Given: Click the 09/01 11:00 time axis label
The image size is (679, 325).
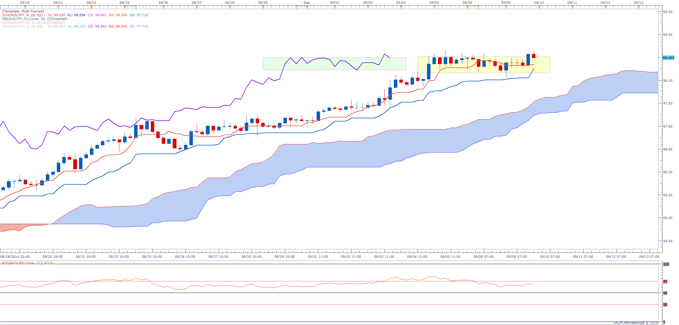Looking at the screenshot, I should [x=317, y=257].
